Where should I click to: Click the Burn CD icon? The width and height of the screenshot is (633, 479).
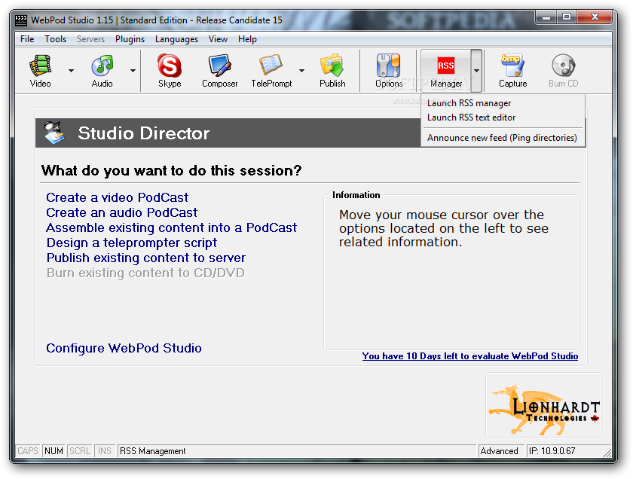[x=563, y=71]
